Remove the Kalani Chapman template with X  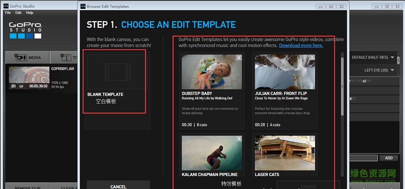[239, 139]
